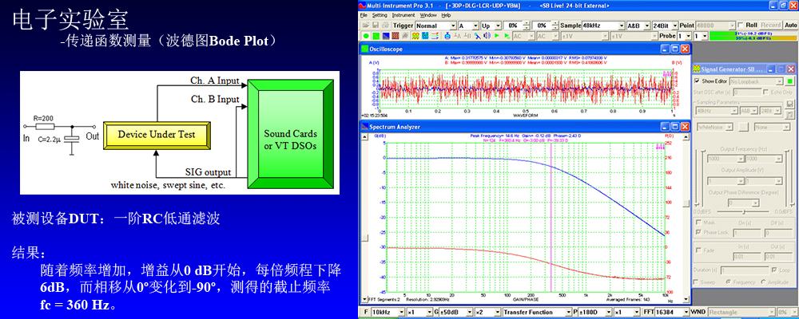Screen dimensions: 799x319
Task: Open the WhiteNoise waveform dropdown
Action: pyautogui.click(x=715, y=127)
